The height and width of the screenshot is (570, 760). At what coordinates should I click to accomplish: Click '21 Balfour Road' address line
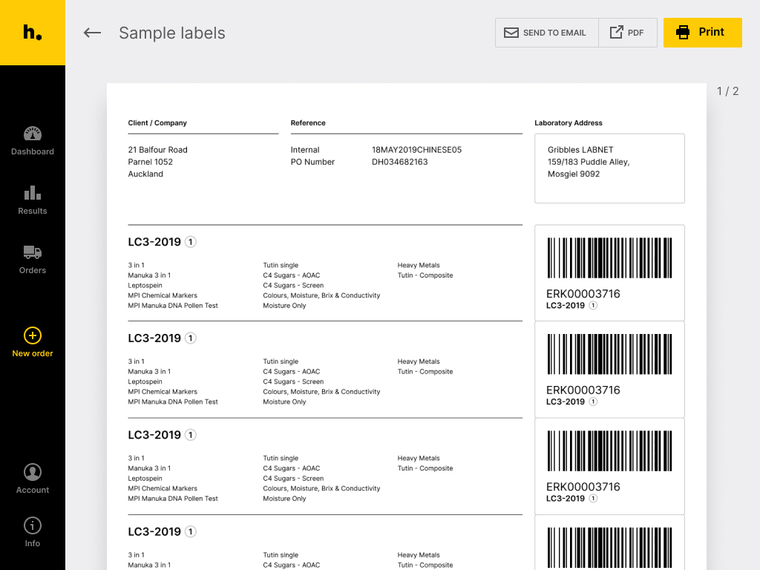pos(157,150)
